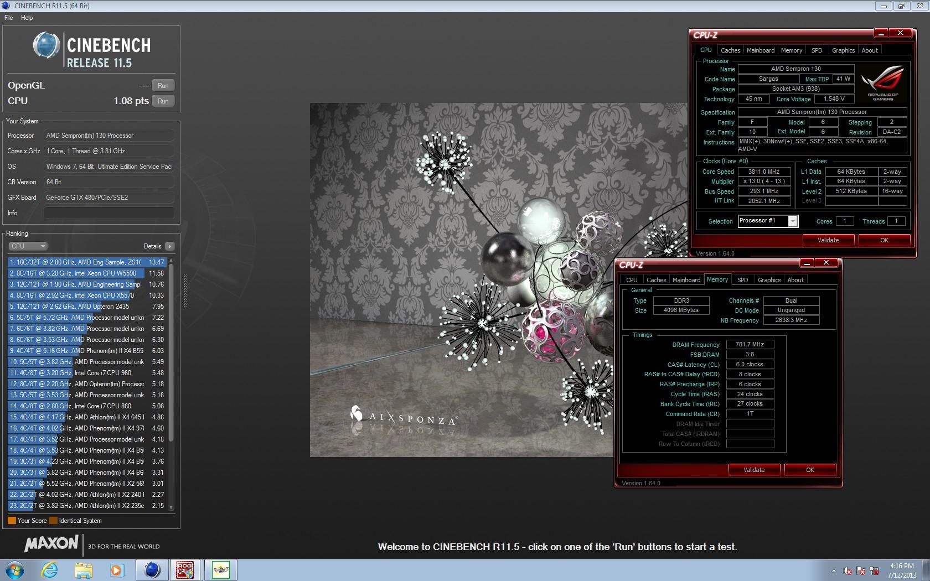This screenshot has height=581, width=930.
Task: Switch to Cinebench taskbar icon
Action: pyautogui.click(x=152, y=570)
